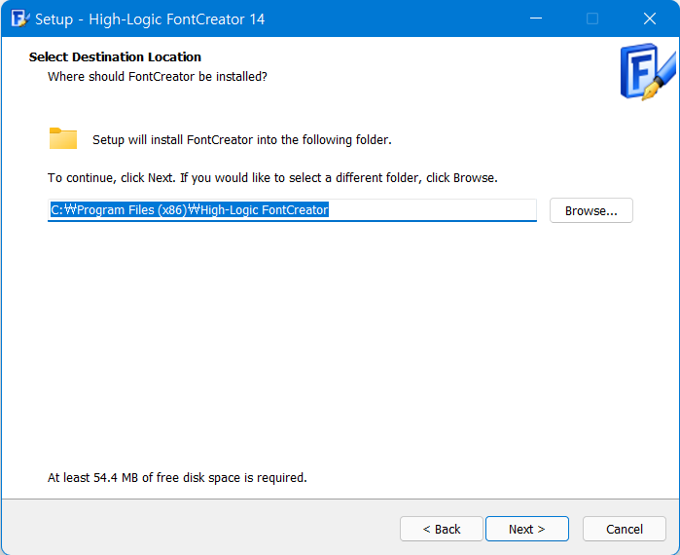Click the FontCreator logo at top right
Screen dimensions: 680x555
pyautogui.click(x=648, y=72)
